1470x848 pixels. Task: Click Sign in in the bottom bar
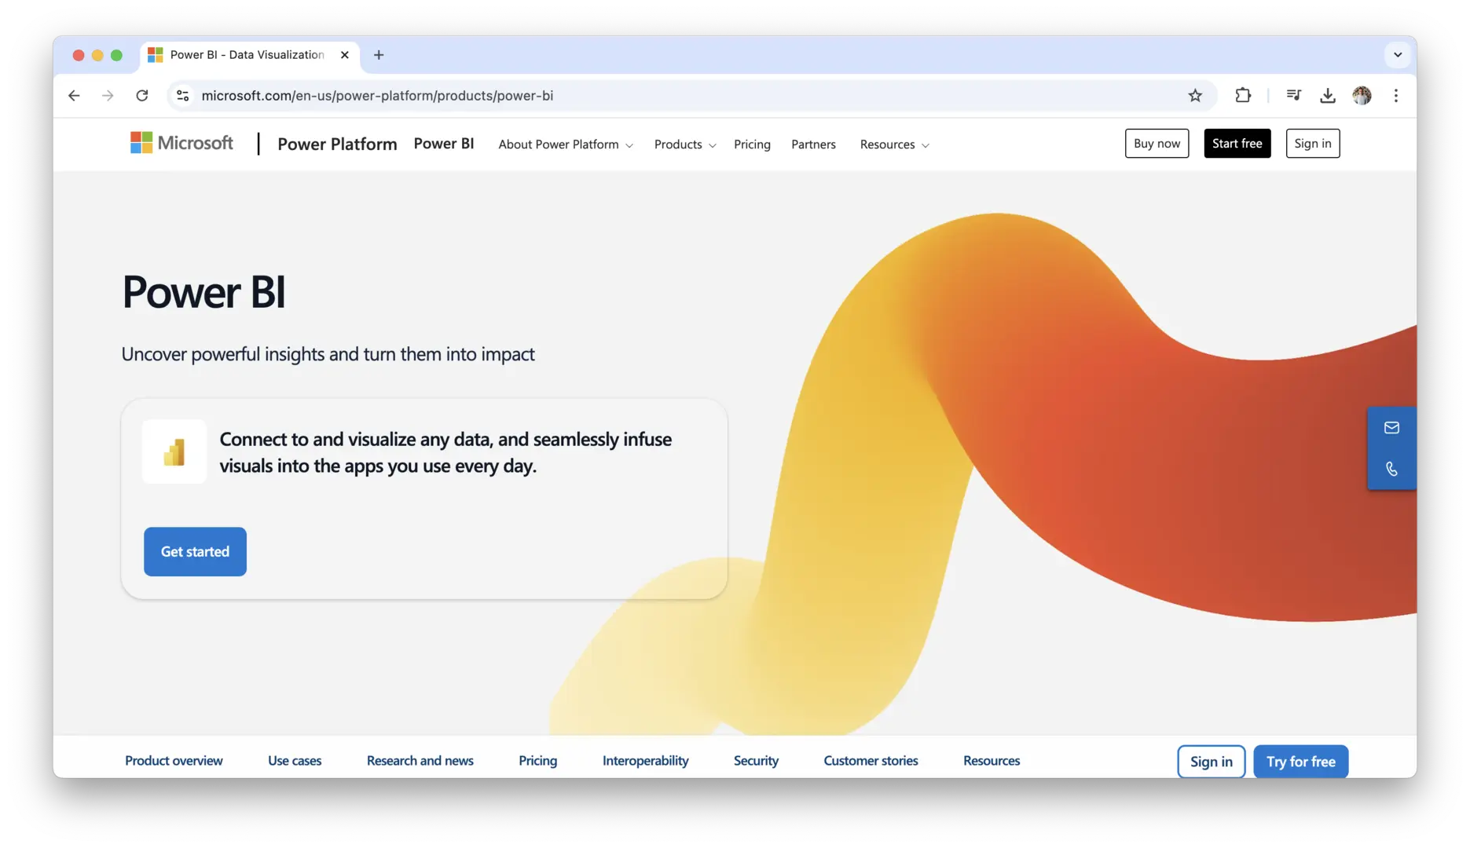pos(1211,762)
